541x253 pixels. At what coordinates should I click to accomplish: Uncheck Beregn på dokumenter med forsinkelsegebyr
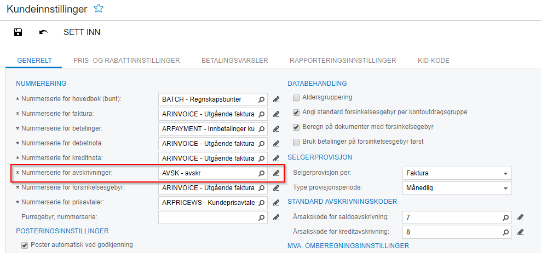296,127
